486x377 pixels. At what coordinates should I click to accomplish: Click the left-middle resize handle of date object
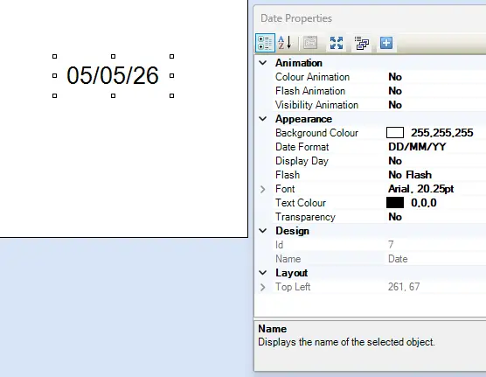tap(55, 76)
